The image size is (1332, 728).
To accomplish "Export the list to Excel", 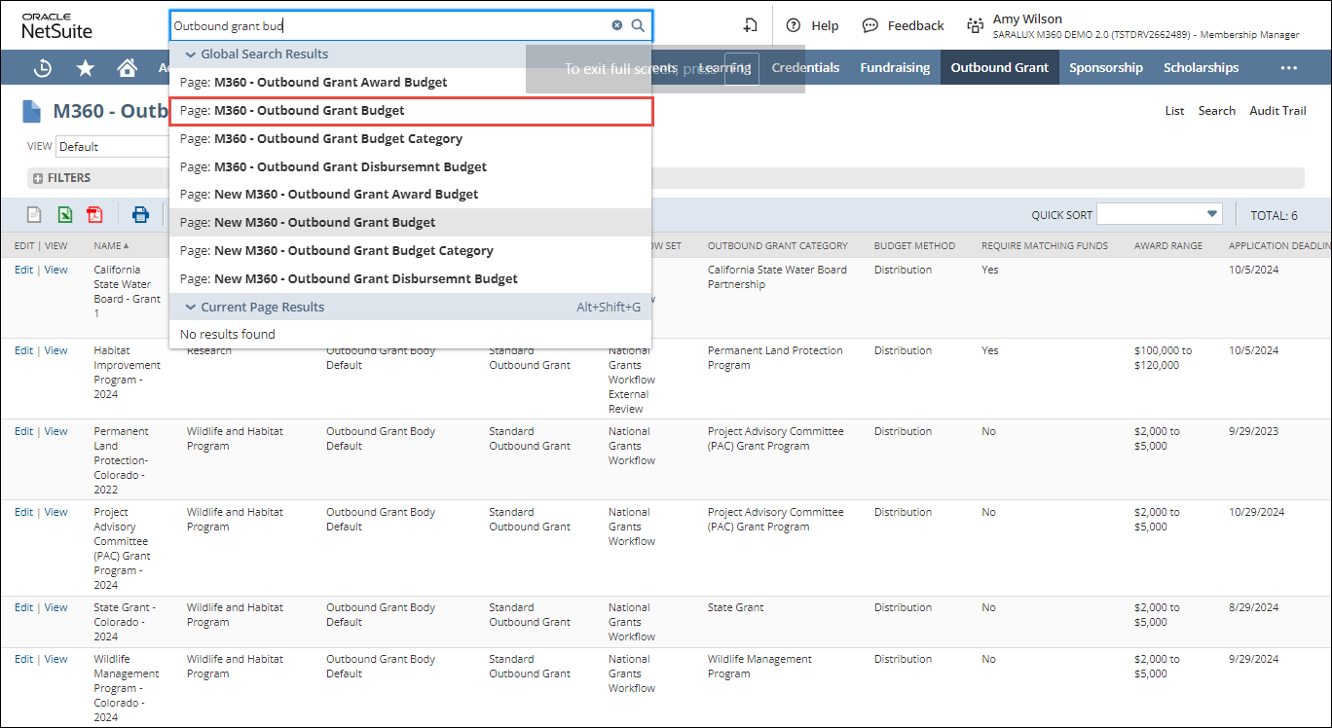I will [64, 215].
